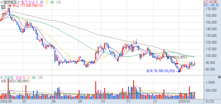The height and width of the screenshot is (104, 221).
Task: Click the 435,128주(190,09%) volume readout
Action: 15,81
